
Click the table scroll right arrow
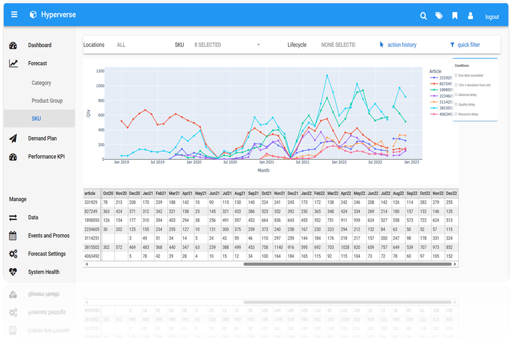(x=455, y=264)
